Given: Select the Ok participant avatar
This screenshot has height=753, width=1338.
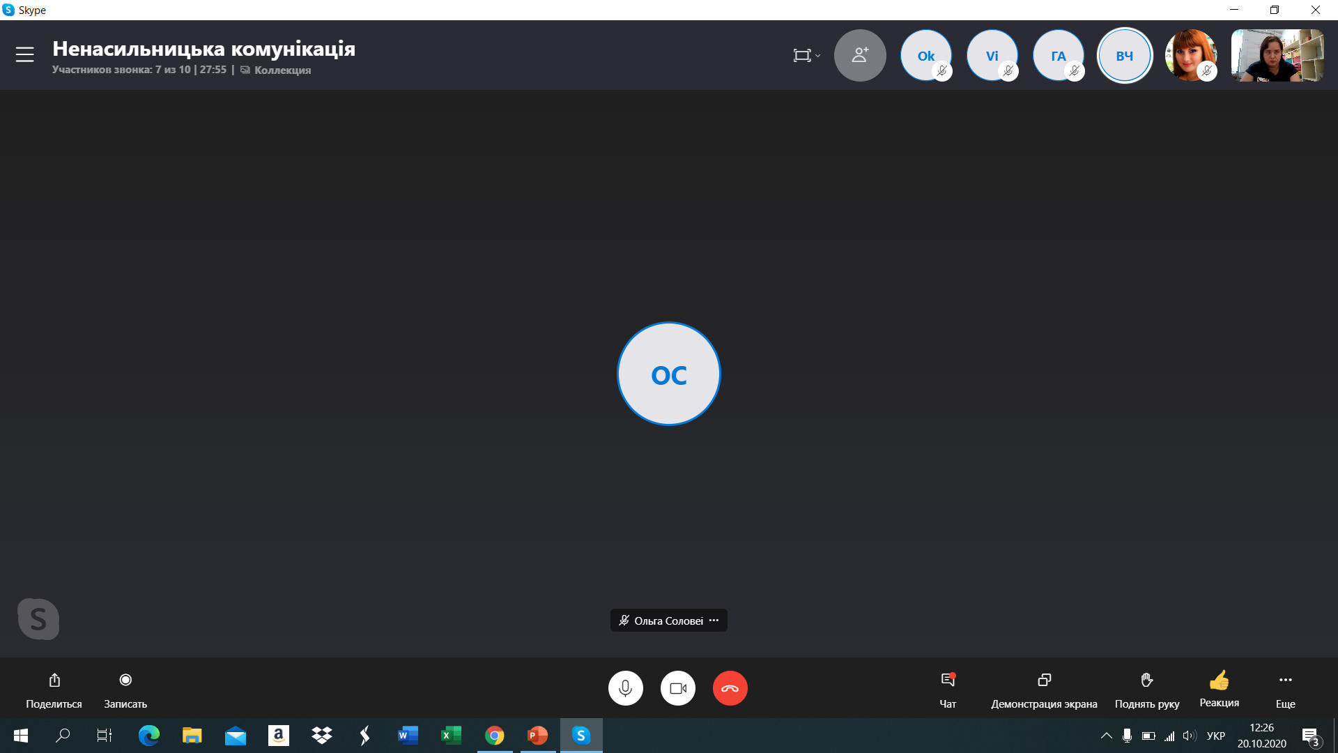Looking at the screenshot, I should 925,55.
